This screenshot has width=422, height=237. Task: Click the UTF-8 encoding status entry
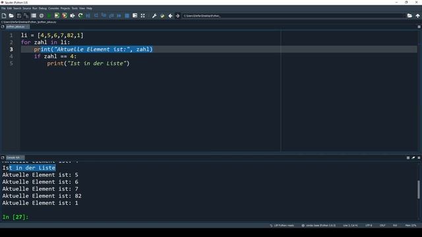click(369, 225)
